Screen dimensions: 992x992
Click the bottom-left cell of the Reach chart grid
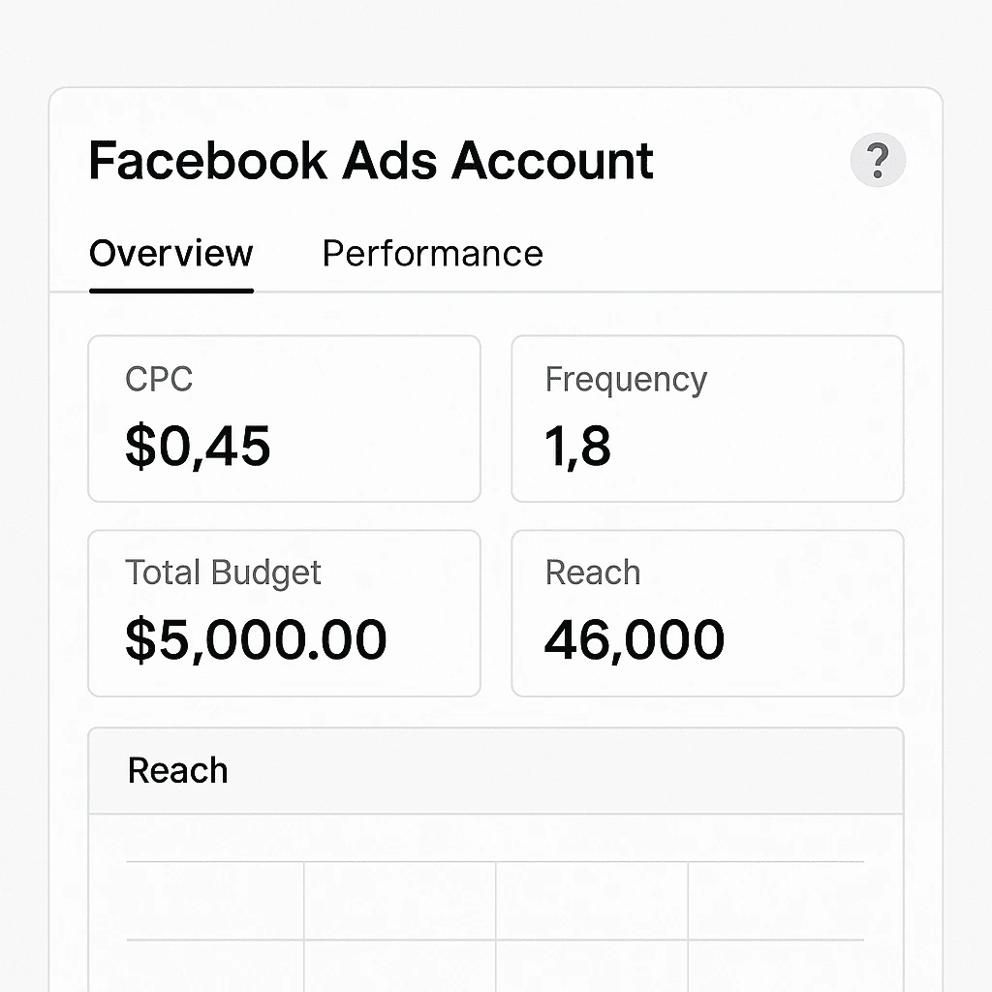tap(215, 965)
